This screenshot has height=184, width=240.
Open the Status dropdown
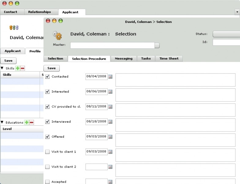pos(226,34)
